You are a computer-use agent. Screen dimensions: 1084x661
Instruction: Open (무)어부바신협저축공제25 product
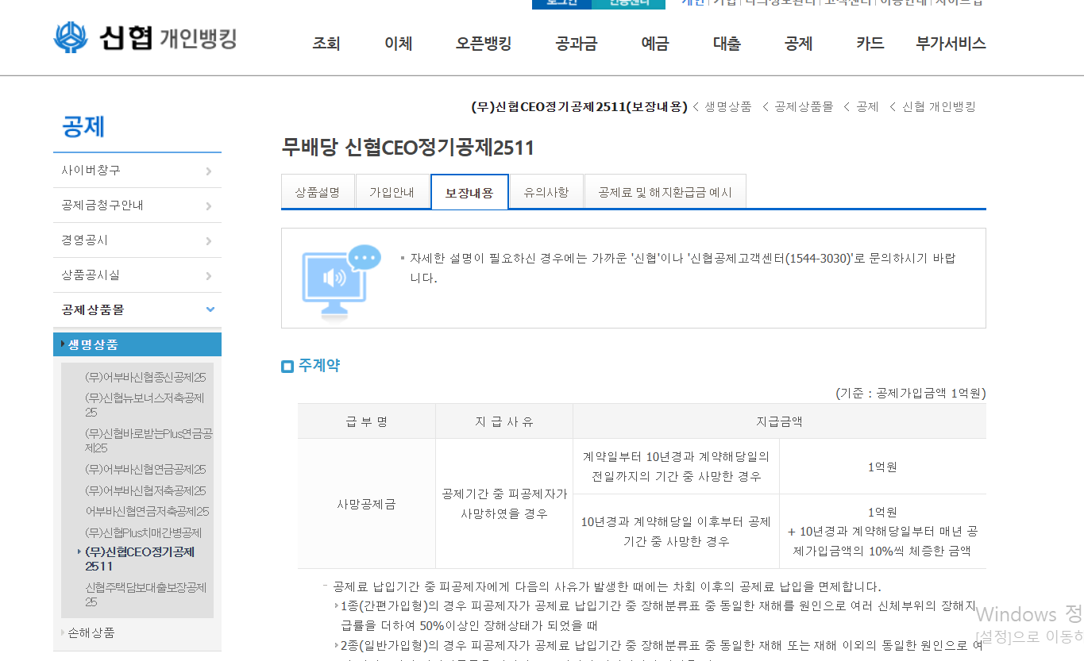(x=145, y=490)
